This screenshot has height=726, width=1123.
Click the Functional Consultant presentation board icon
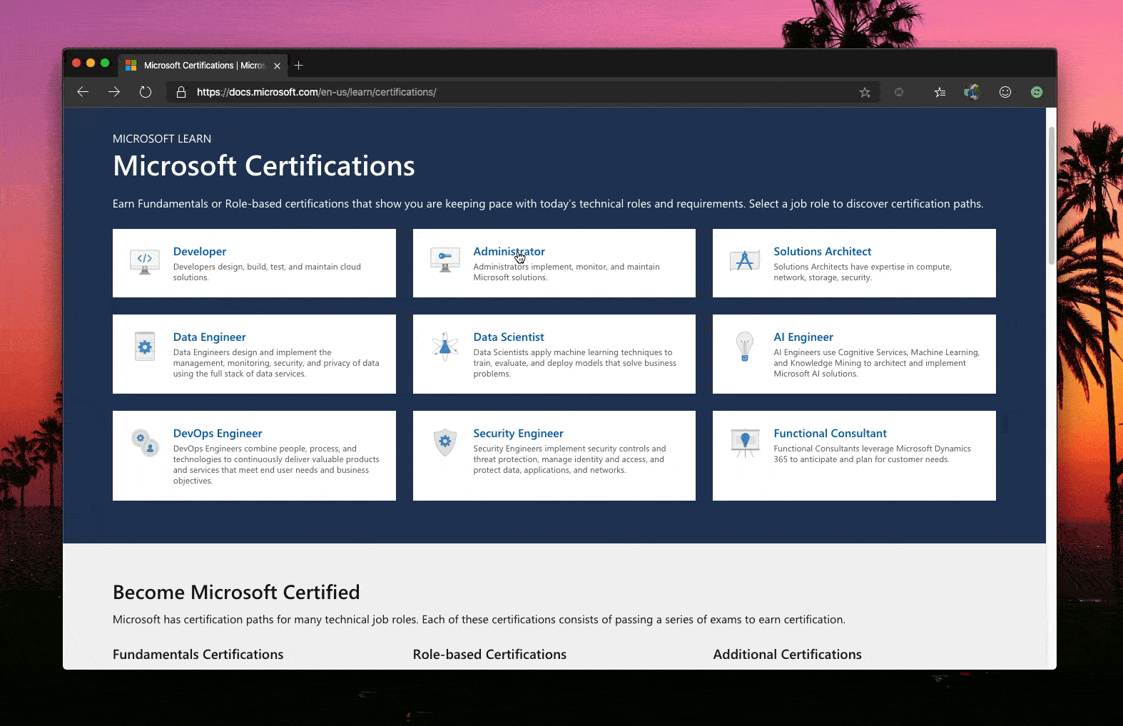click(745, 443)
